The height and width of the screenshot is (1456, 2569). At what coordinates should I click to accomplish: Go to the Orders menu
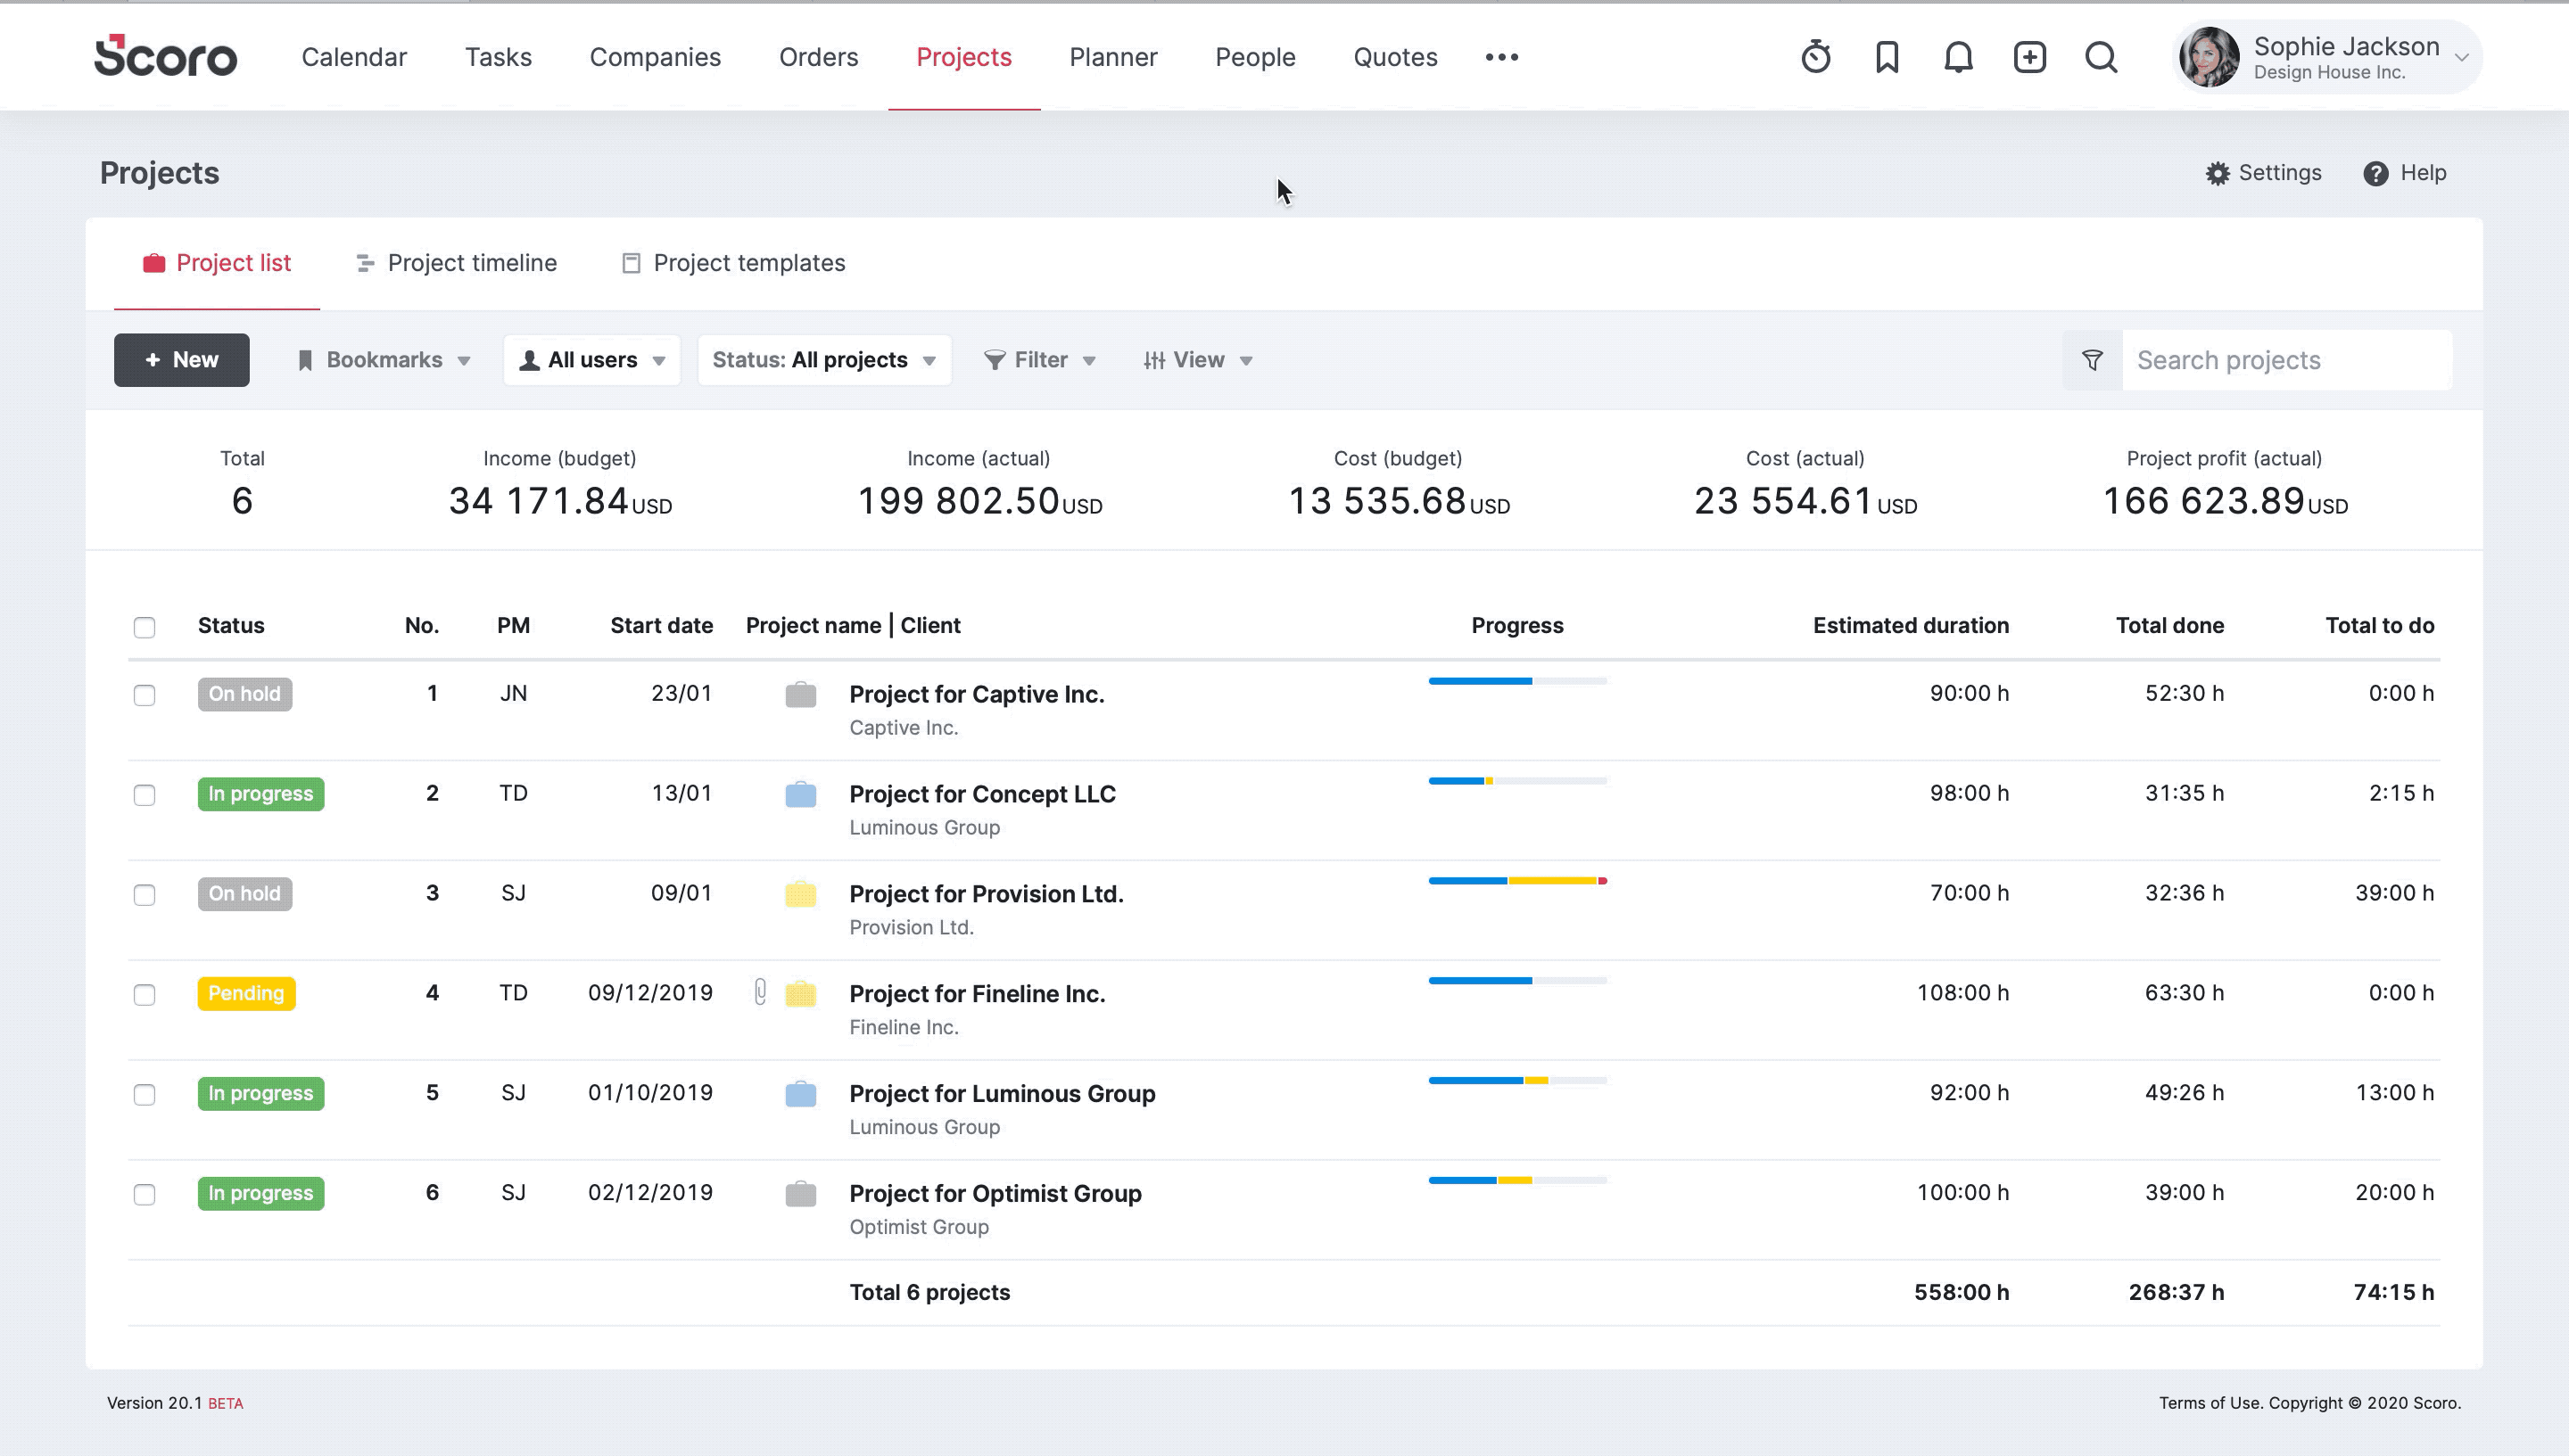pyautogui.click(x=818, y=57)
